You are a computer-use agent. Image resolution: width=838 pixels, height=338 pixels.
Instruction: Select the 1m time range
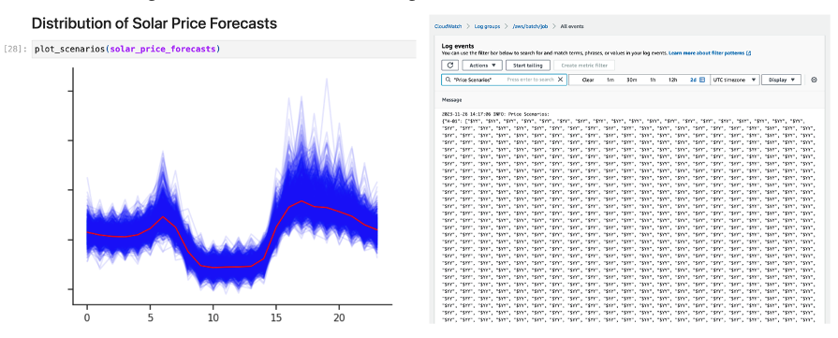610,80
